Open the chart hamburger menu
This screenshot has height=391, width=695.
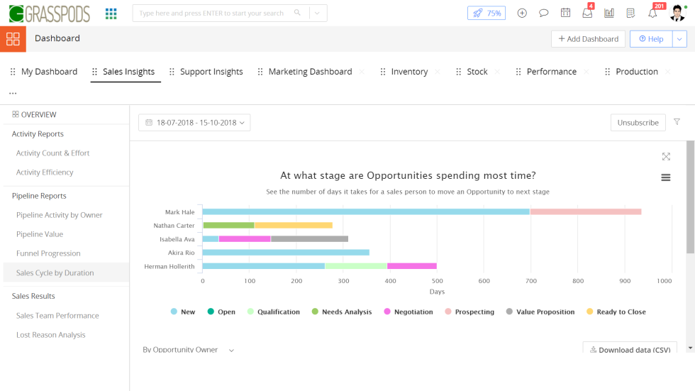point(666,177)
